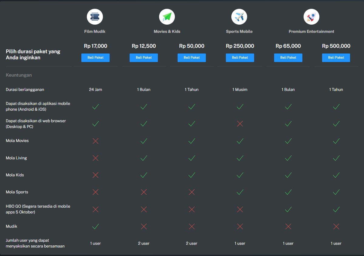Image resolution: width=364 pixels, height=256 pixels.
Task: Click the Premium Entertainment package title
Action: click(311, 32)
